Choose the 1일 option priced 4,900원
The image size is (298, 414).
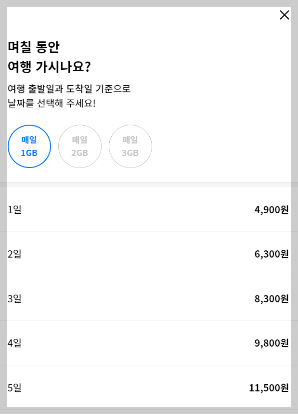coord(149,209)
